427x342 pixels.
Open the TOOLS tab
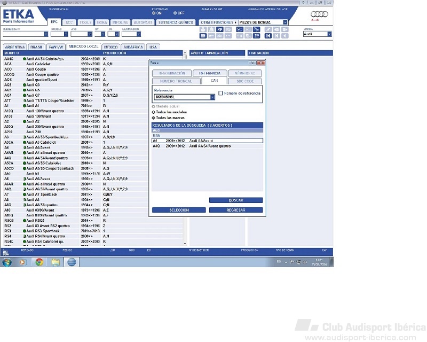[x=85, y=22]
